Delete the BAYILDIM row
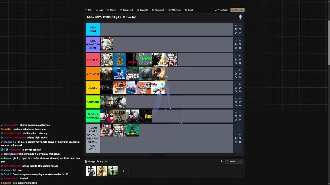330x185 pixels. tap(236, 74)
